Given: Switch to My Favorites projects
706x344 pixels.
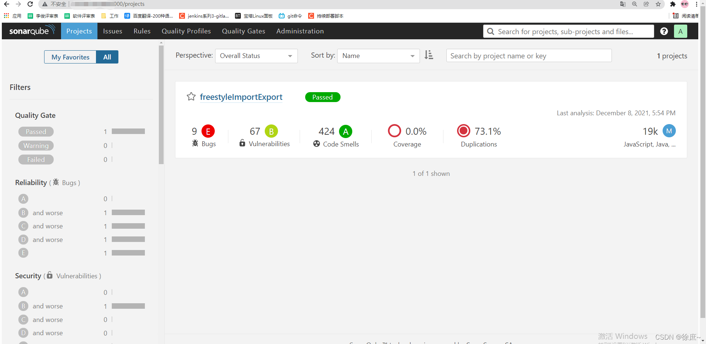Looking at the screenshot, I should coord(70,57).
